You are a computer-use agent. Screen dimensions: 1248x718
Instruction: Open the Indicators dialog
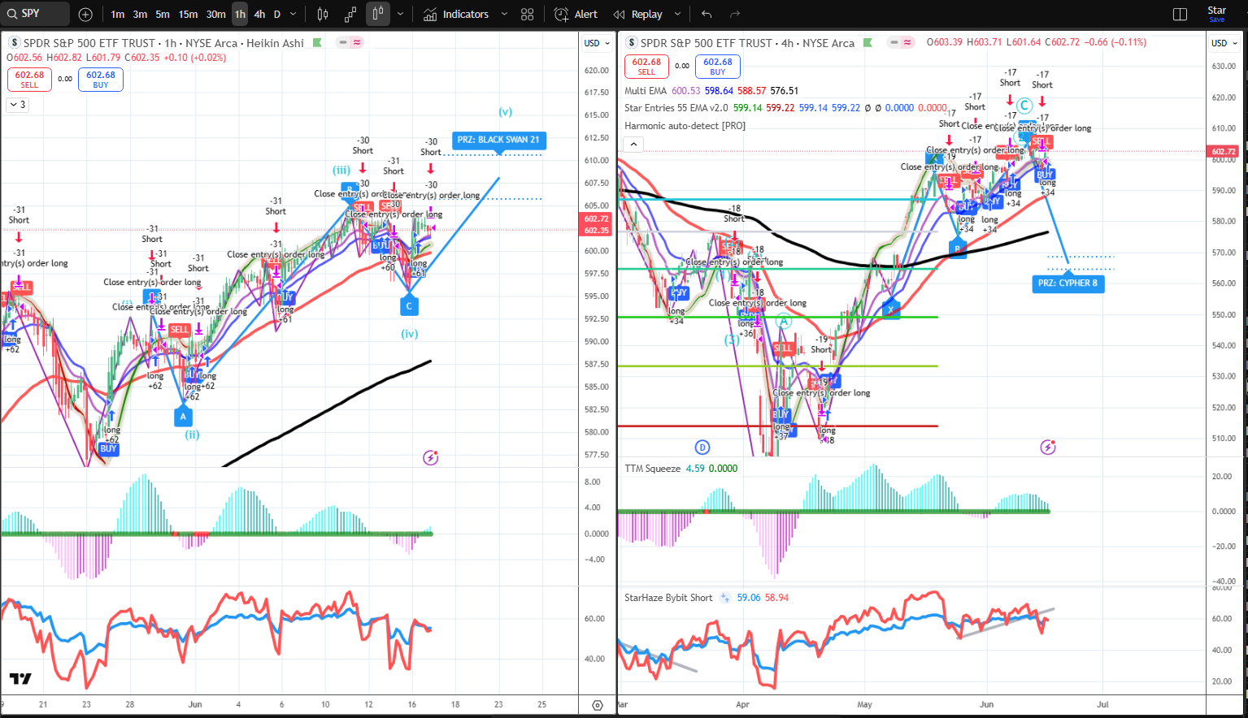456,15
